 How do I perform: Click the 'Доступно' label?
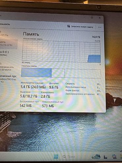click(x=54, y=83)
